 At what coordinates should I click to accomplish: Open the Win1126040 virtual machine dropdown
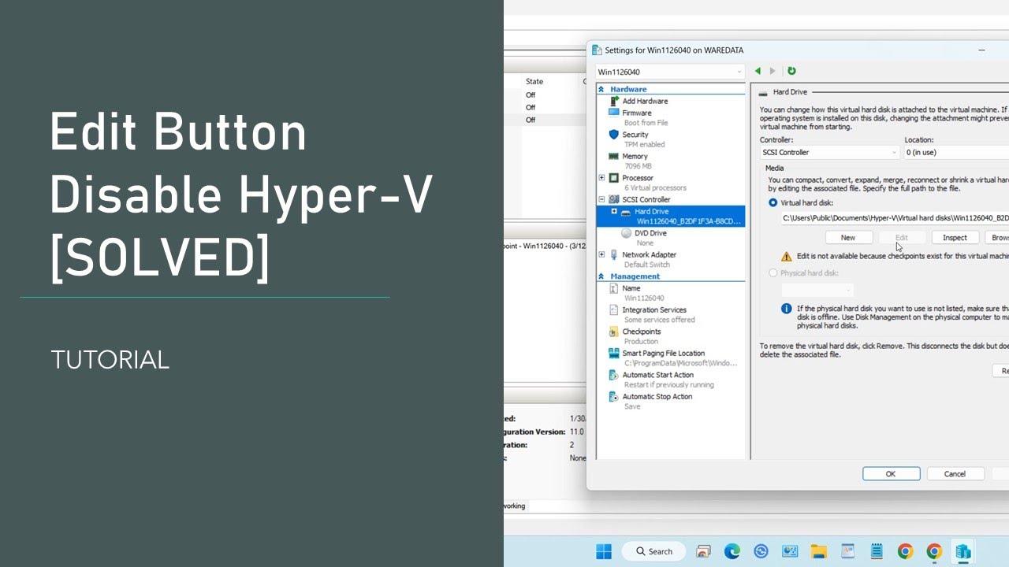pos(670,72)
